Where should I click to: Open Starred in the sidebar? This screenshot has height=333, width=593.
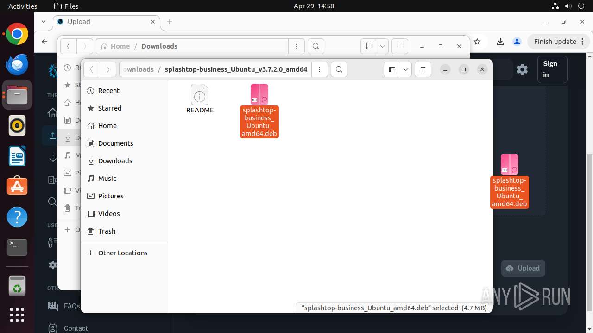[x=124, y=108]
